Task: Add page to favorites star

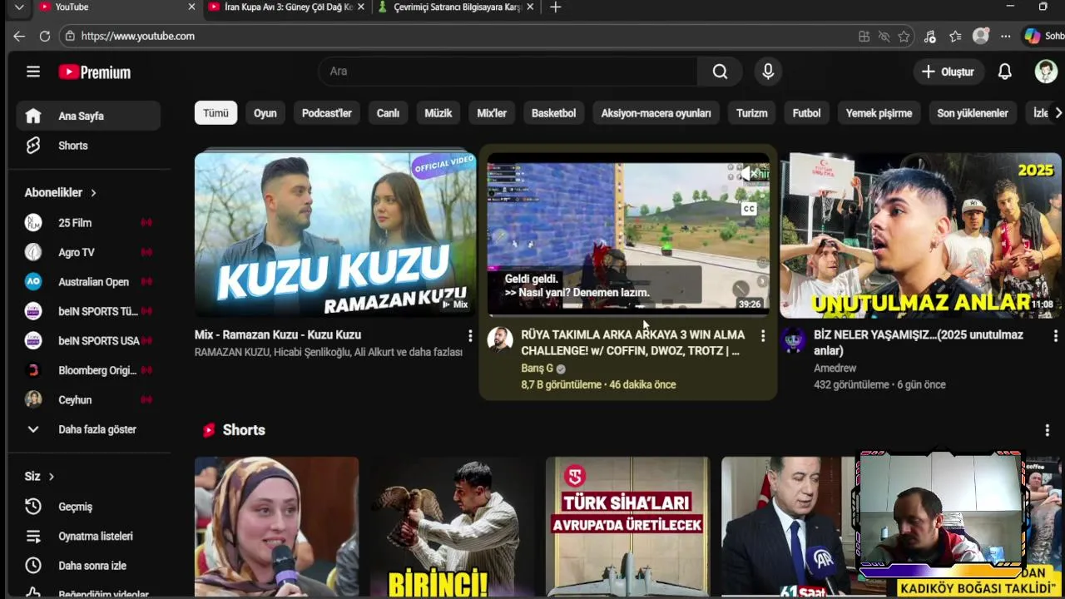Action: pos(904,37)
